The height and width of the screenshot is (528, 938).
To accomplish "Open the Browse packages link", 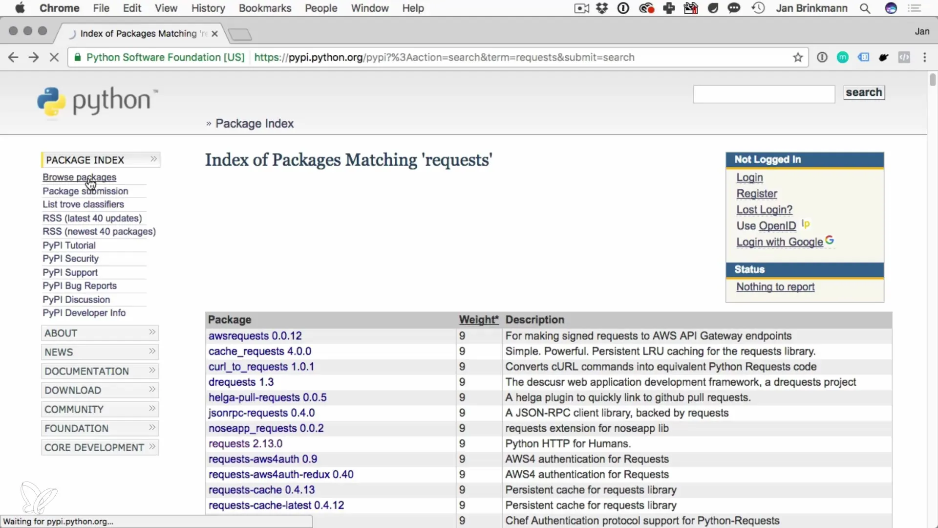I will [79, 177].
